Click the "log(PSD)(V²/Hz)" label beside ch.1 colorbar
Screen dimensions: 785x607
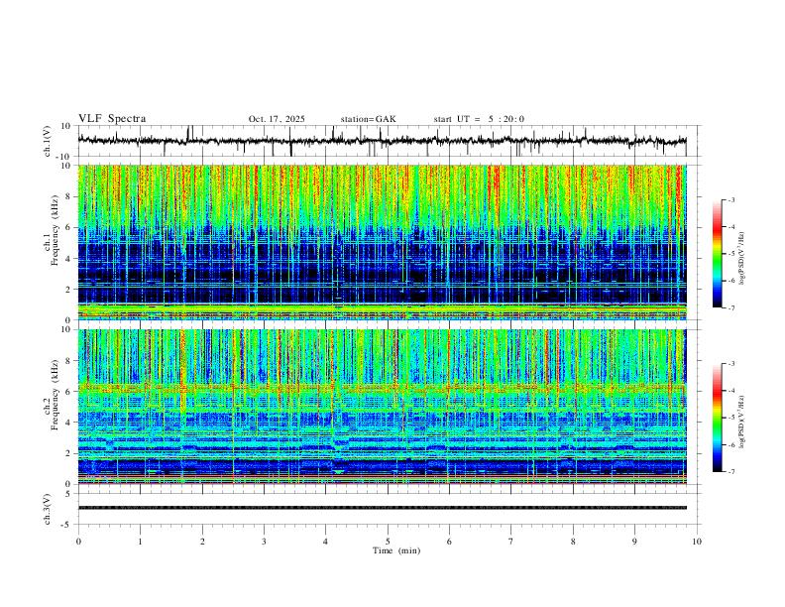pos(742,259)
